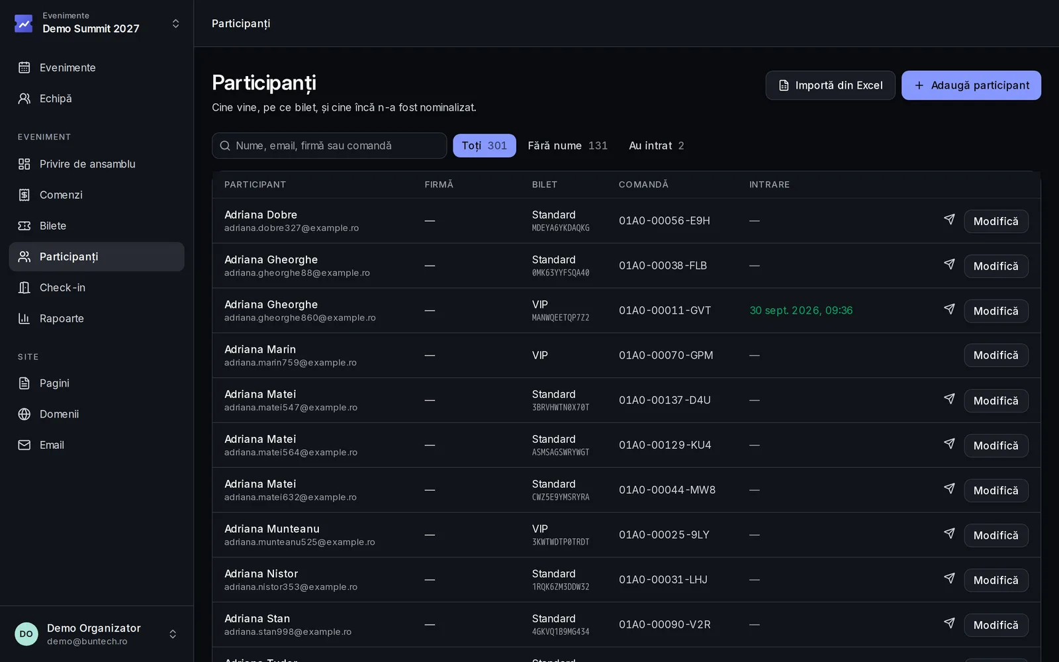
Task: Click the app logo icon in sidebar
Action: (x=24, y=23)
